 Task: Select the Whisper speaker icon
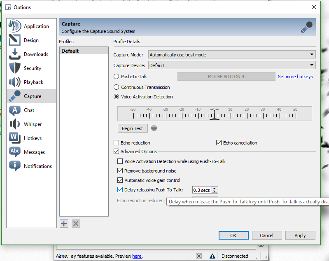pyautogui.click(x=15, y=124)
